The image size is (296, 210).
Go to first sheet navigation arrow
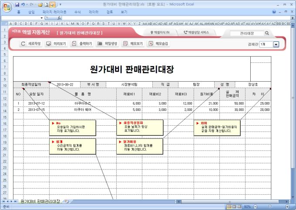(3, 201)
